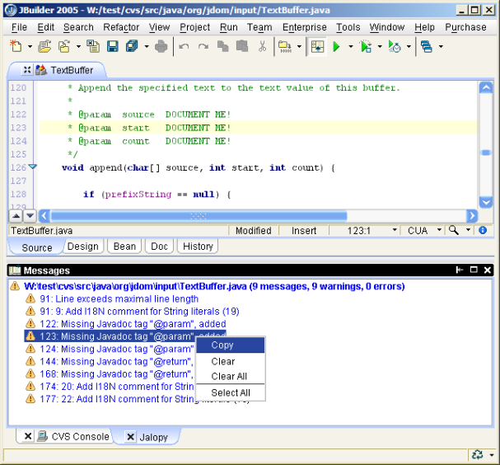The height and width of the screenshot is (465, 500).
Task: Close the TextBuffer editor tab
Action: [27, 69]
